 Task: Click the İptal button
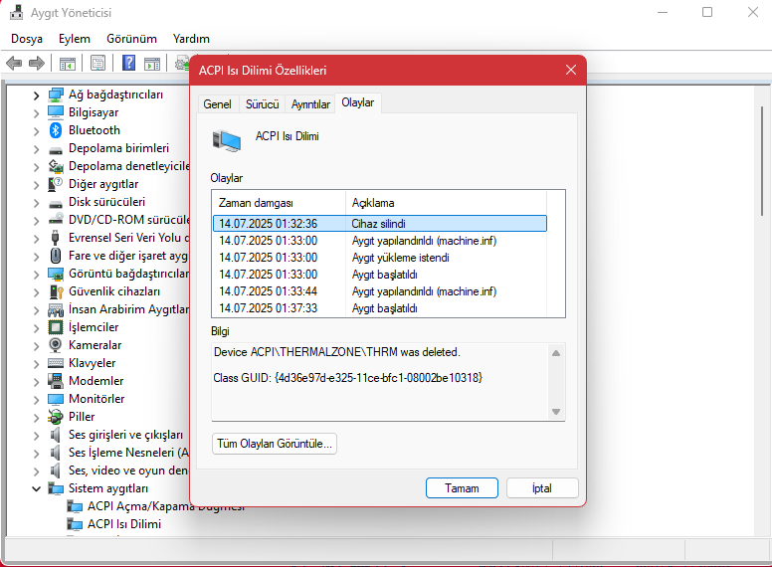coord(542,488)
